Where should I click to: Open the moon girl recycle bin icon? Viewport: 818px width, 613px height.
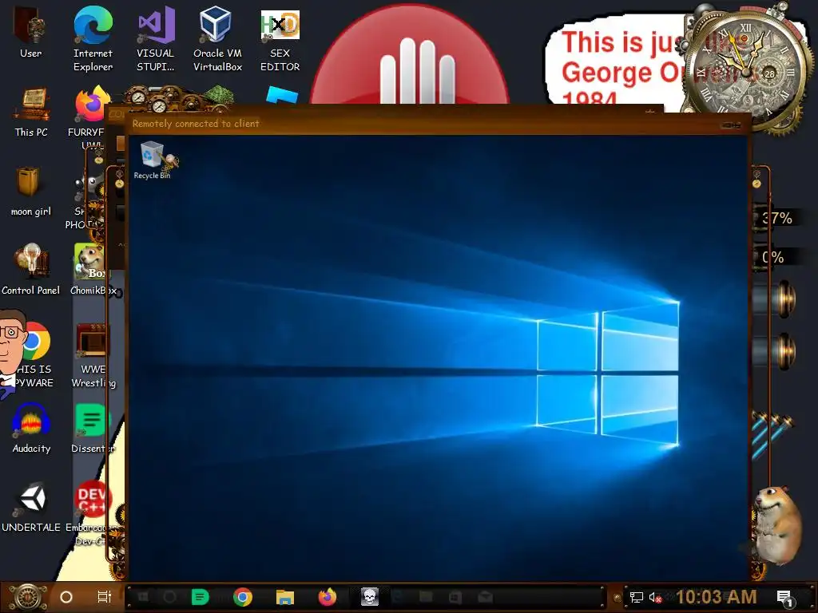pos(31,192)
